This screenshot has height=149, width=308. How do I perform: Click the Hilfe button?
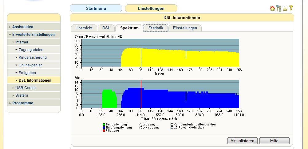[x=274, y=141]
